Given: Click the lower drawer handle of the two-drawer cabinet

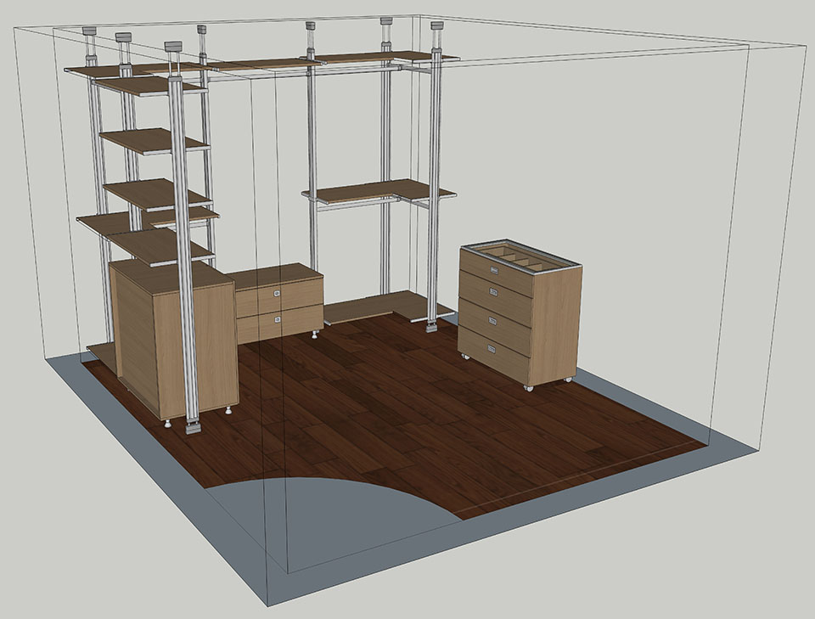Looking at the screenshot, I should (278, 318).
